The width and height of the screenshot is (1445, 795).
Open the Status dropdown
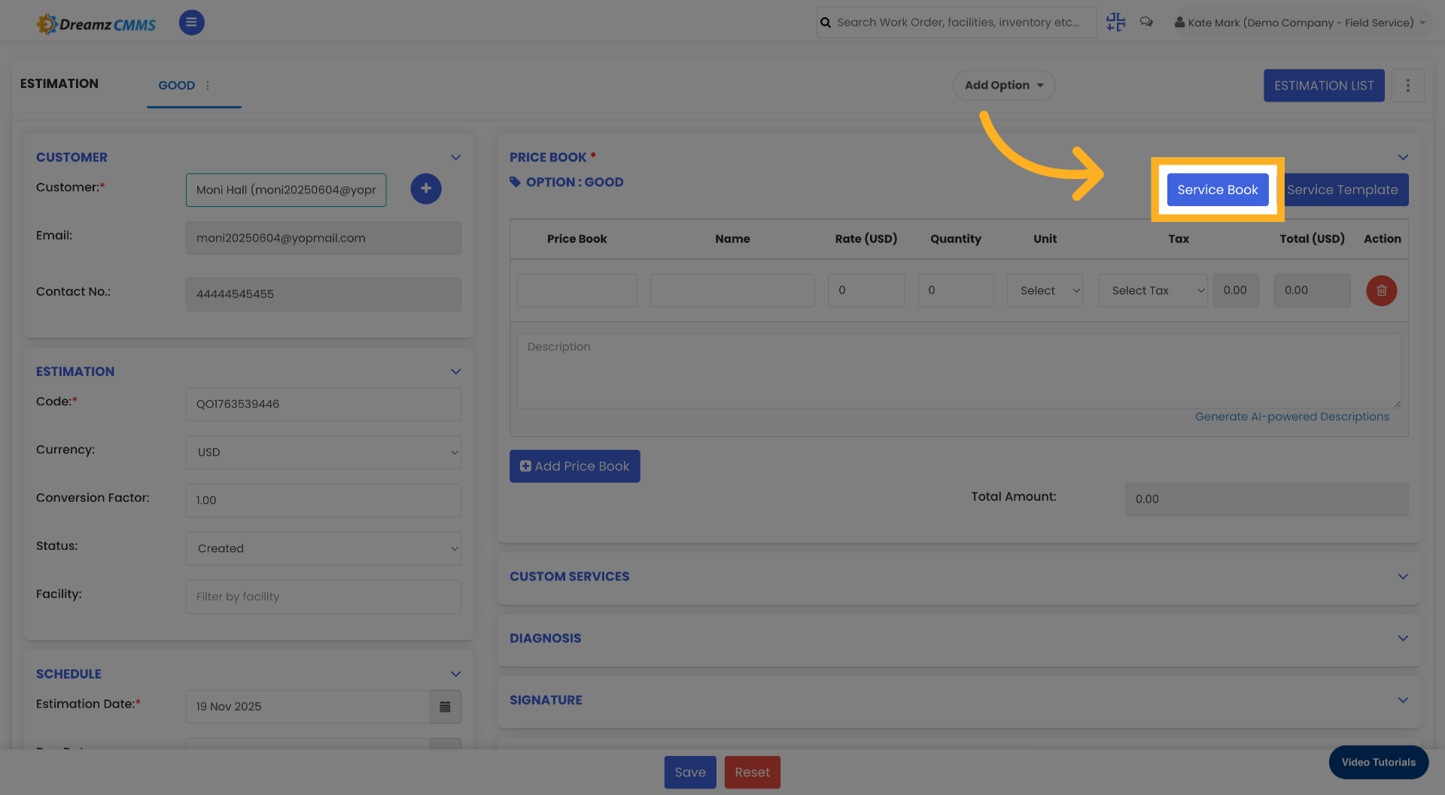pyautogui.click(x=324, y=548)
